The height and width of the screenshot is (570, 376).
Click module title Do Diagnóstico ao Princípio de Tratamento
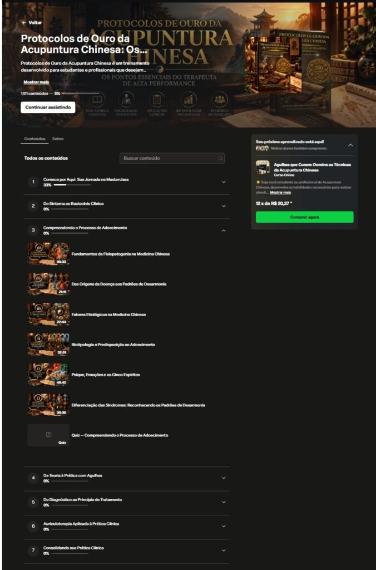click(82, 499)
